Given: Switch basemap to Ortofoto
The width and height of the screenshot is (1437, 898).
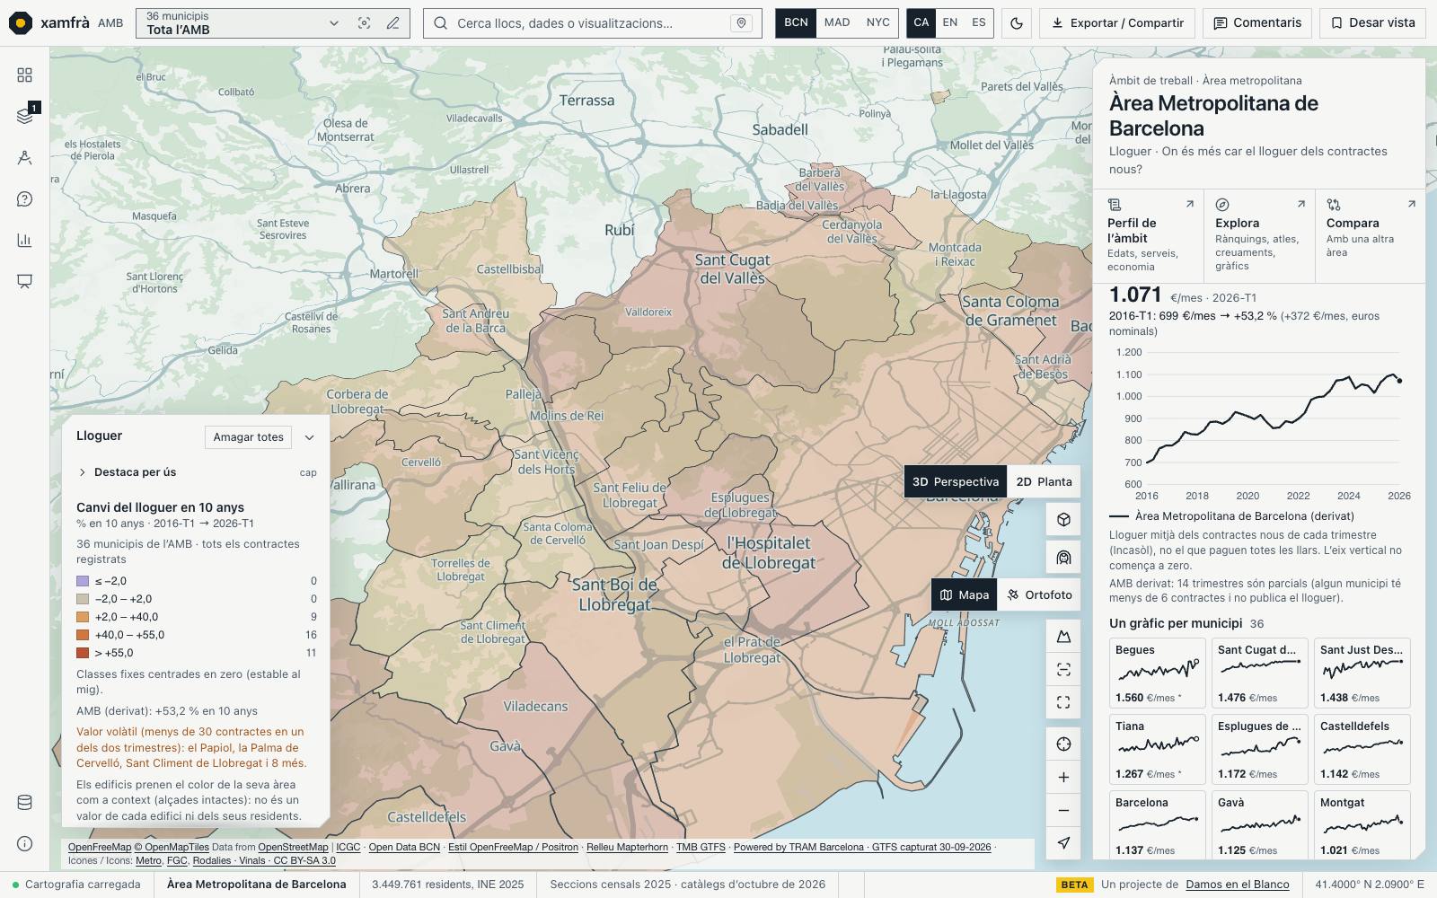Looking at the screenshot, I should click(1039, 594).
